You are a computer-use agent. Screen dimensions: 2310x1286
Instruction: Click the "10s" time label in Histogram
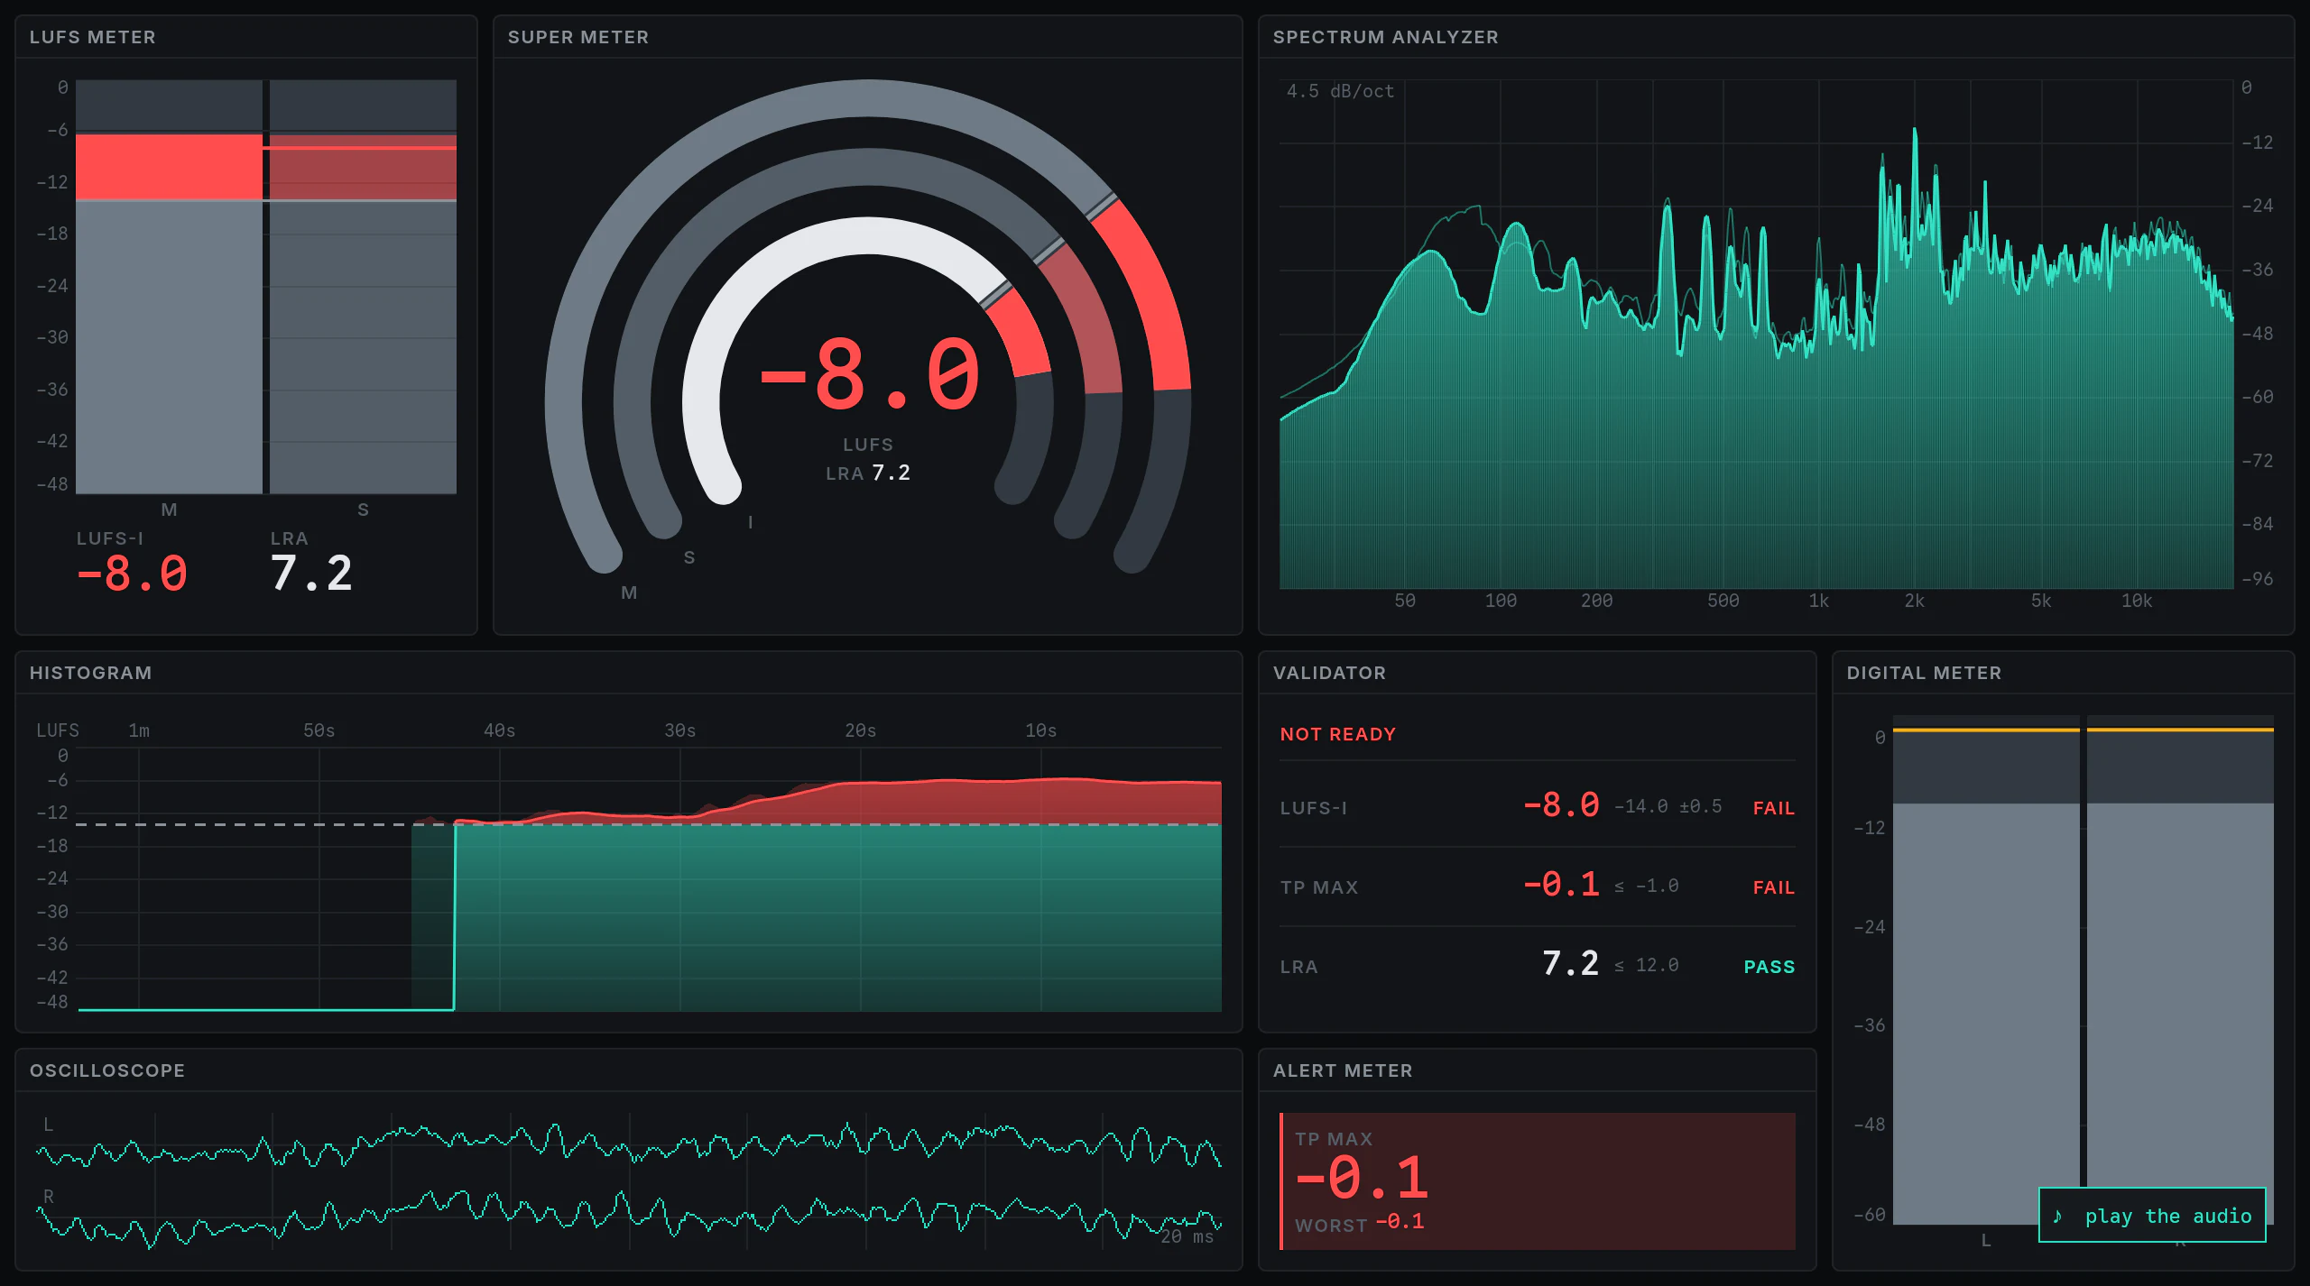pos(1040,730)
